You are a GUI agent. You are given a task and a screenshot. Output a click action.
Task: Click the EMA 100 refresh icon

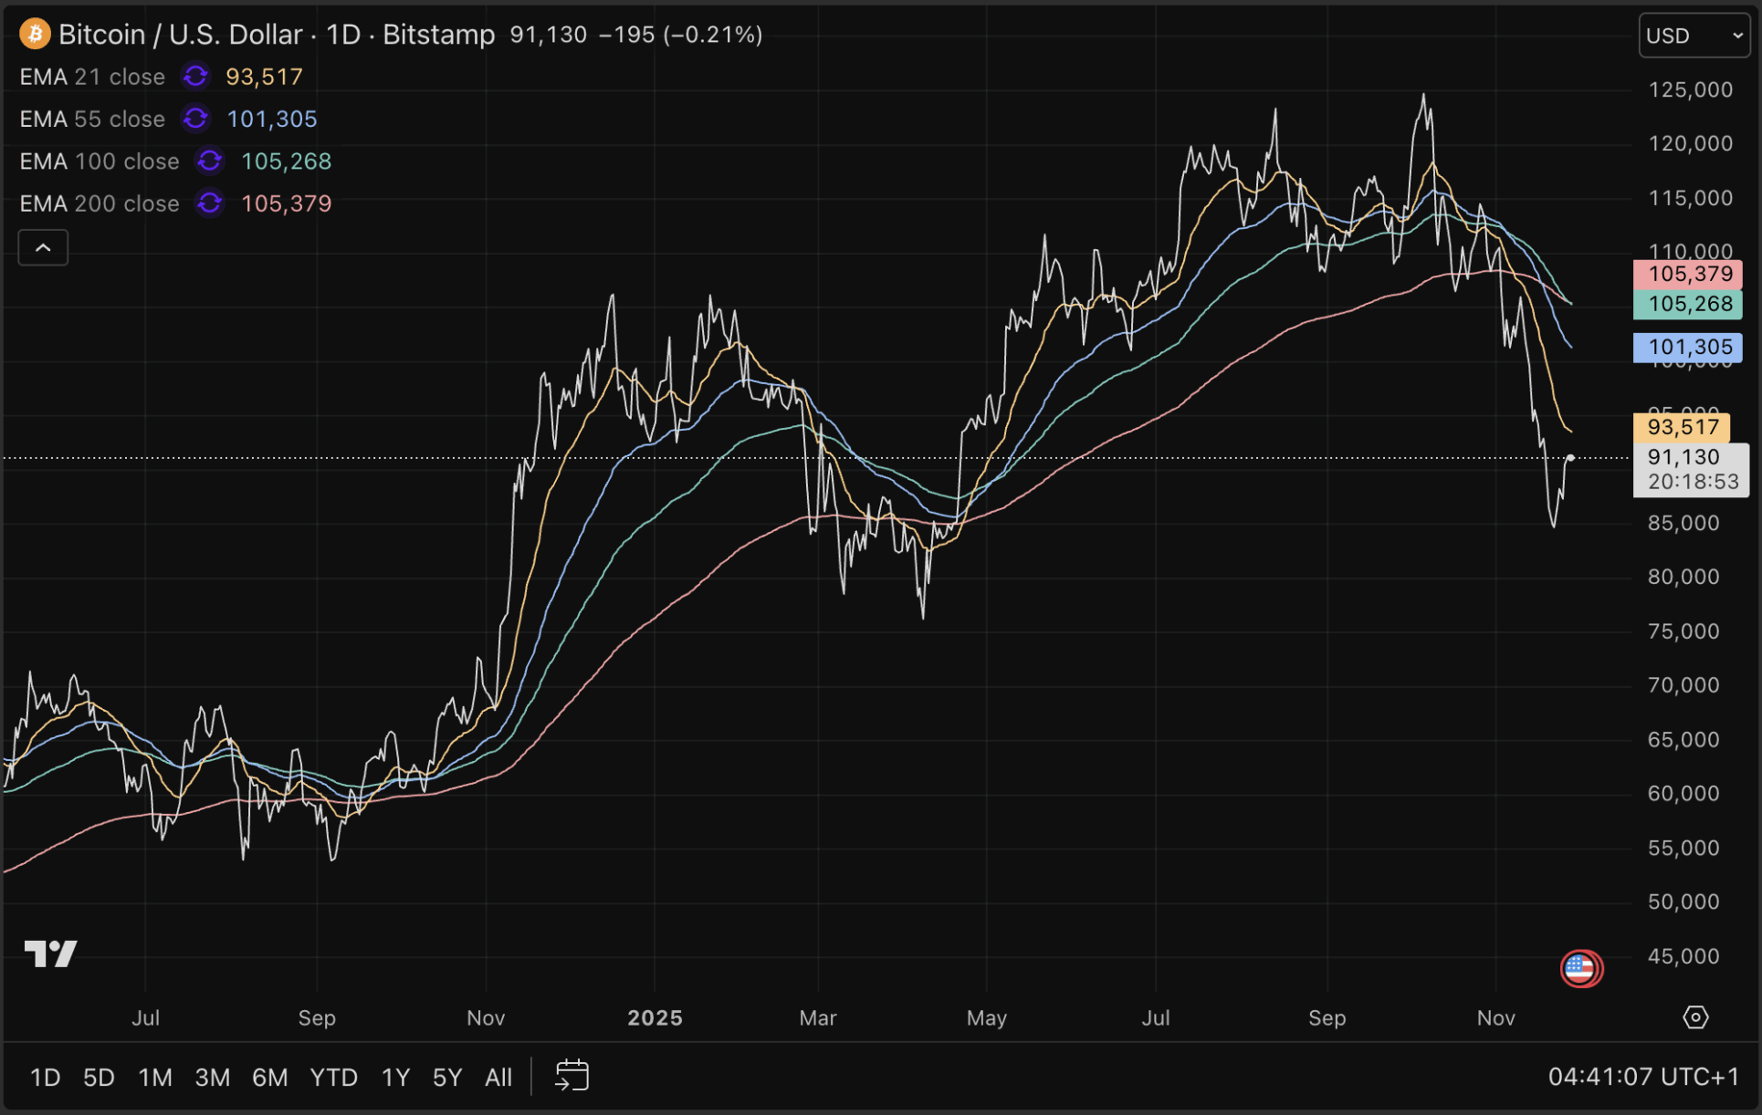tap(210, 162)
